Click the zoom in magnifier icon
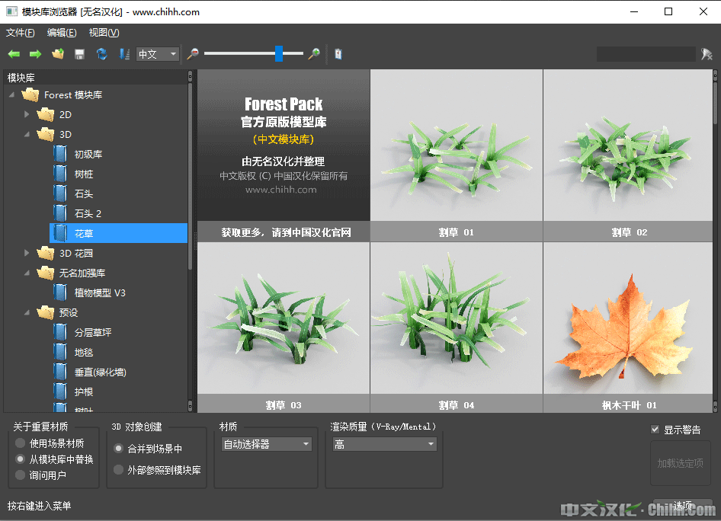 click(313, 54)
